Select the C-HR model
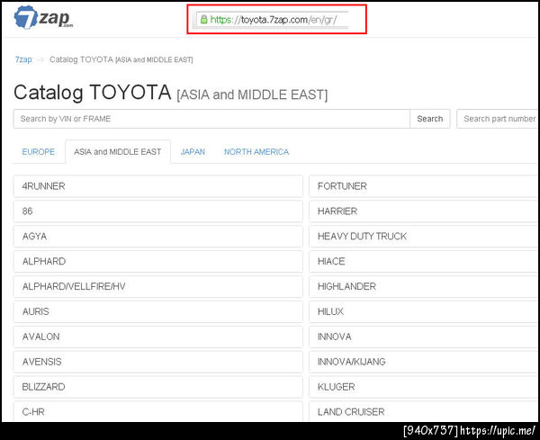 (158, 411)
